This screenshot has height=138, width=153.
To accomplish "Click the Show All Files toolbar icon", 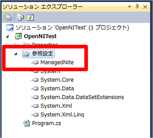I will [20, 17].
